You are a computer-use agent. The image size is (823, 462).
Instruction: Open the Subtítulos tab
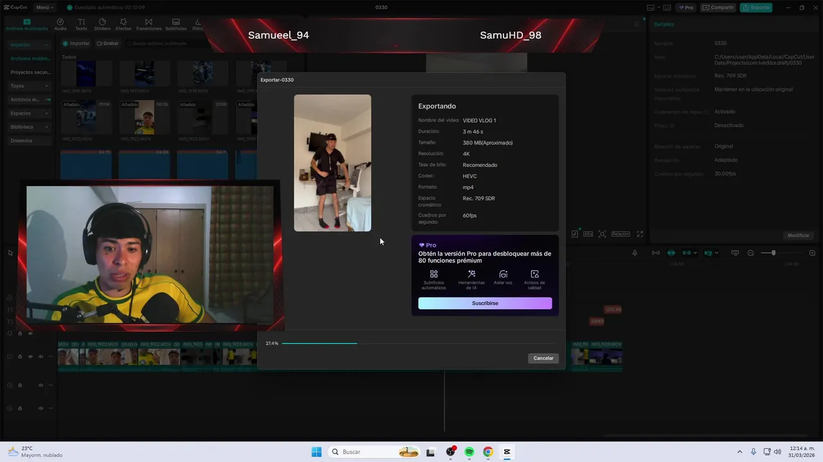176,25
